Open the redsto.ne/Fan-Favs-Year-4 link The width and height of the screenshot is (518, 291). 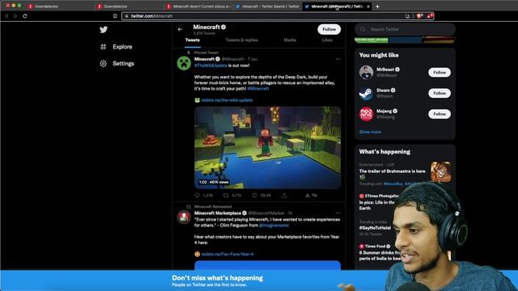pyautogui.click(x=227, y=254)
